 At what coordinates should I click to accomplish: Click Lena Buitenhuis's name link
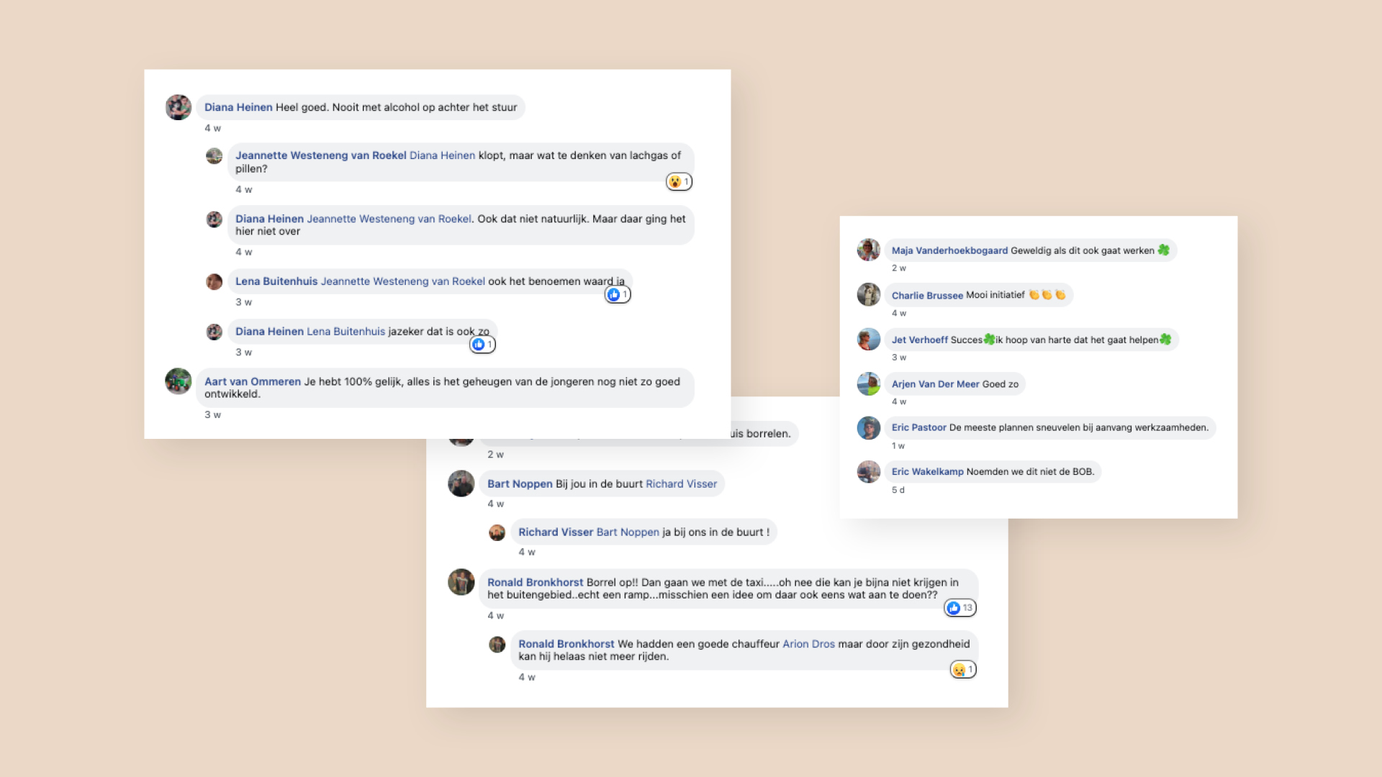pos(276,281)
